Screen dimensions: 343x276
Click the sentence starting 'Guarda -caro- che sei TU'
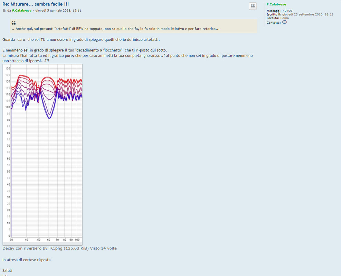[81, 40]
